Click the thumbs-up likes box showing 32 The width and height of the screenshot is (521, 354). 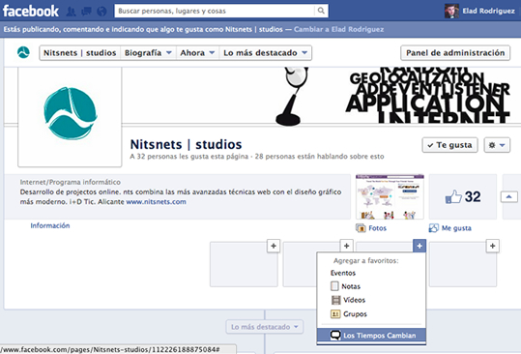point(463,196)
